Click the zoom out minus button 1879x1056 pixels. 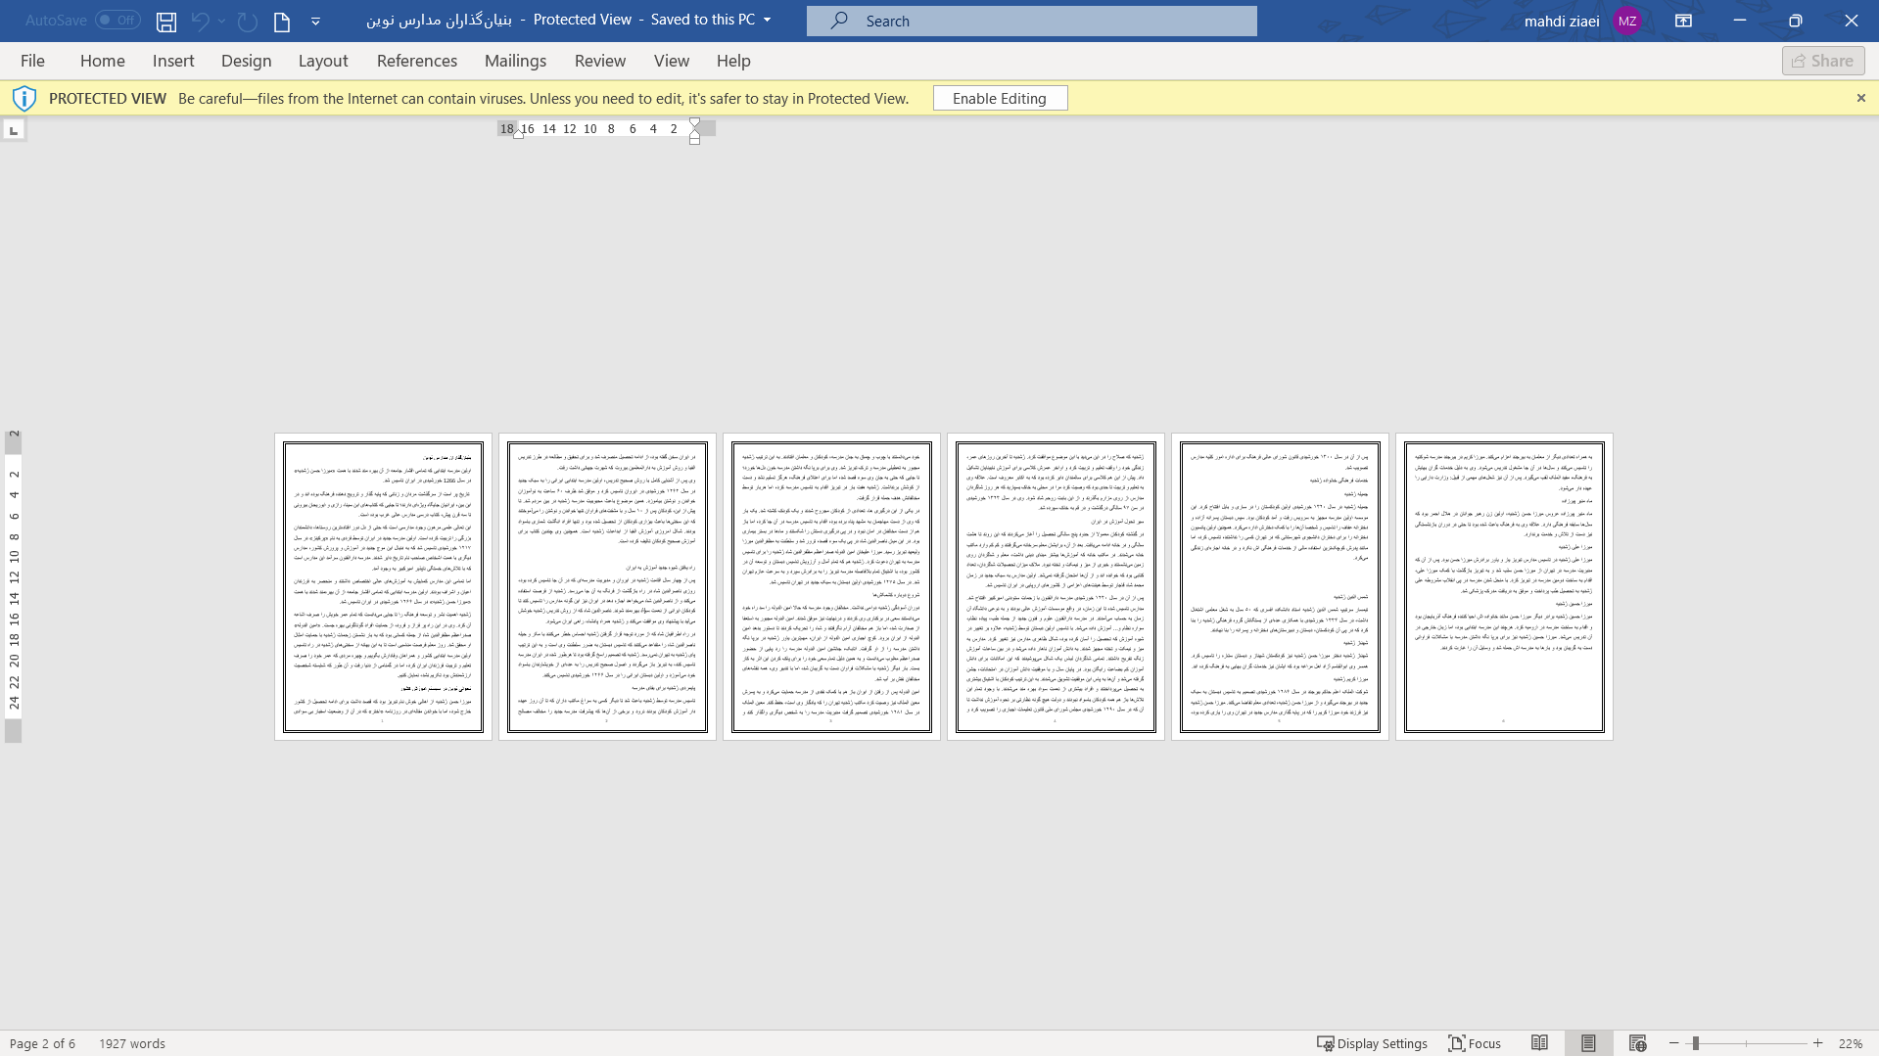[x=1674, y=1043]
